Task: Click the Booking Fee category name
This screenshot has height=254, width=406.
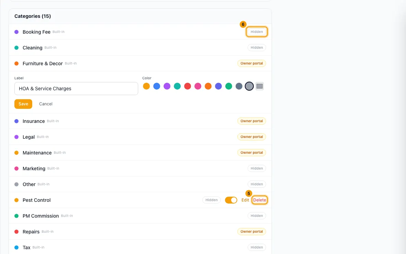Action: tap(36, 32)
